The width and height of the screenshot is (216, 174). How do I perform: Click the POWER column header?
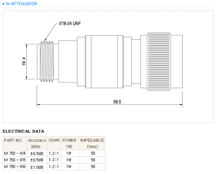click(69, 140)
